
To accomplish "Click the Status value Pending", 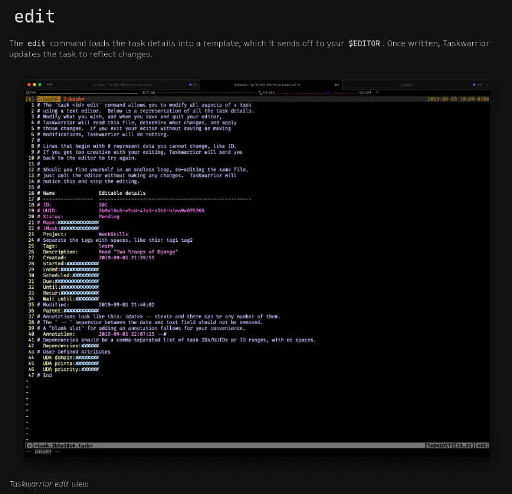I will pos(109,217).
